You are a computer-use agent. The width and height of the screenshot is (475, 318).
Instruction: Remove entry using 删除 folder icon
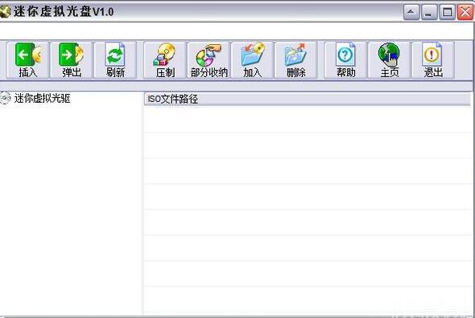[296, 60]
